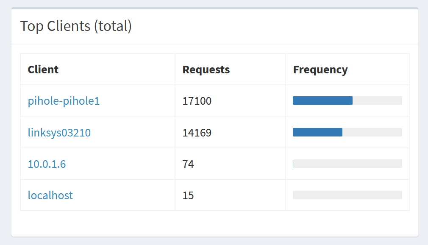Open the localhost client link
Screen dimensions: 428x245
point(50,195)
